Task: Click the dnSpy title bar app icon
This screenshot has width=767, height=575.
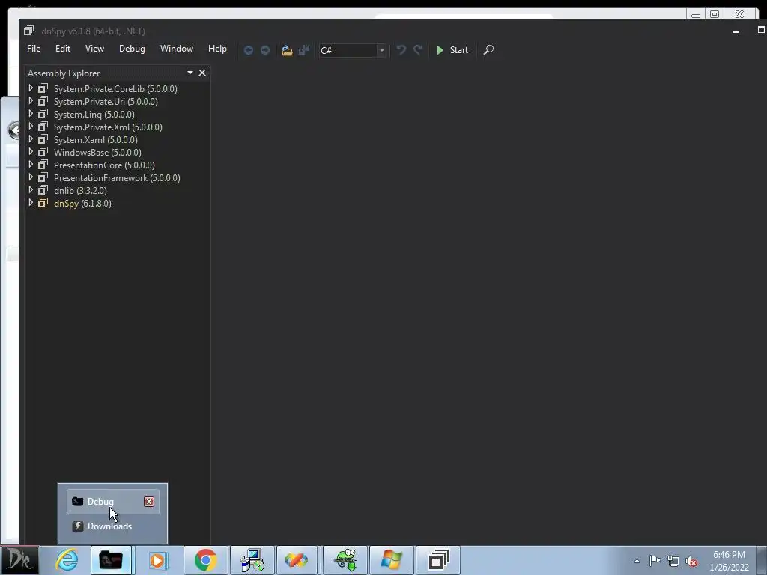Action: (29, 31)
